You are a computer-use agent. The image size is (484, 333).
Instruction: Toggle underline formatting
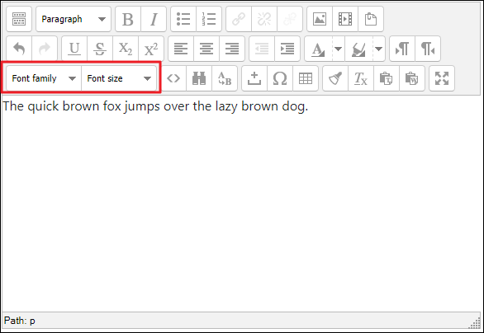point(74,49)
